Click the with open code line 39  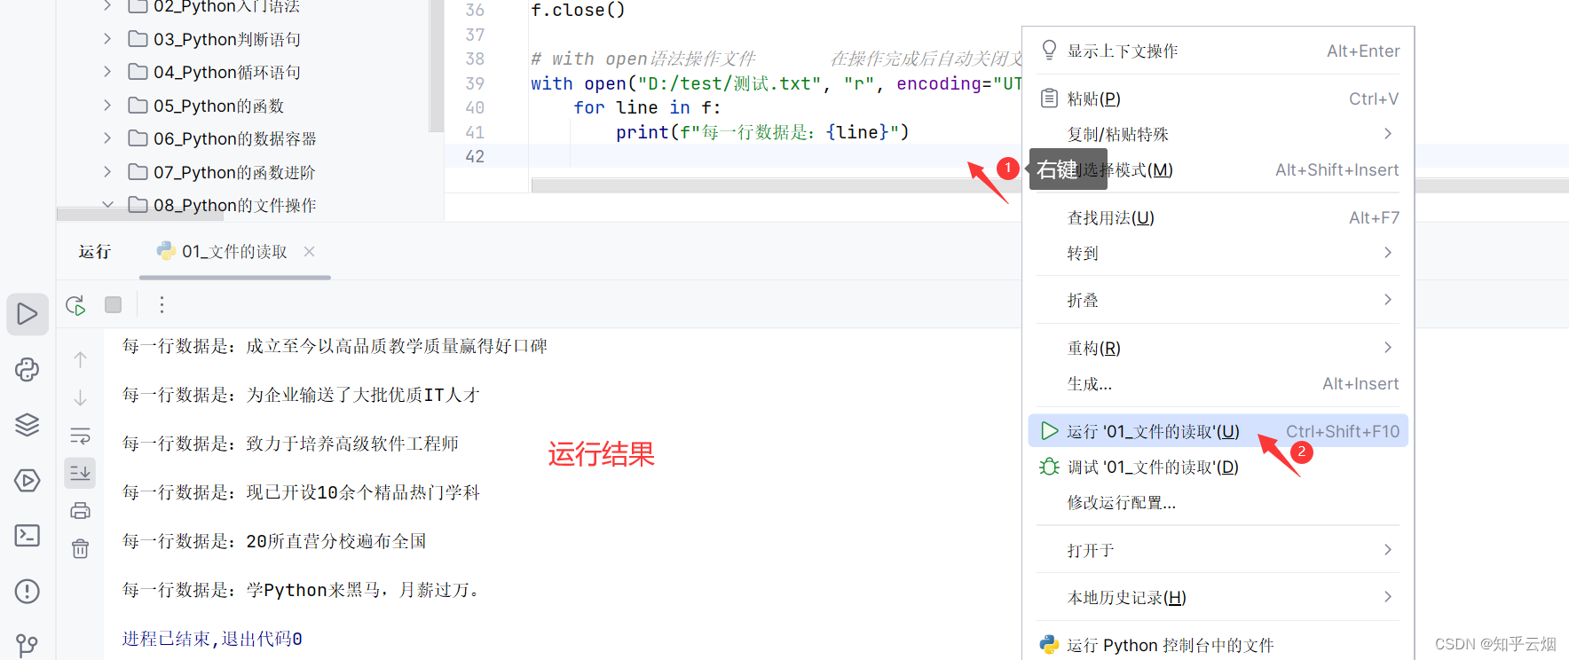coord(777,83)
